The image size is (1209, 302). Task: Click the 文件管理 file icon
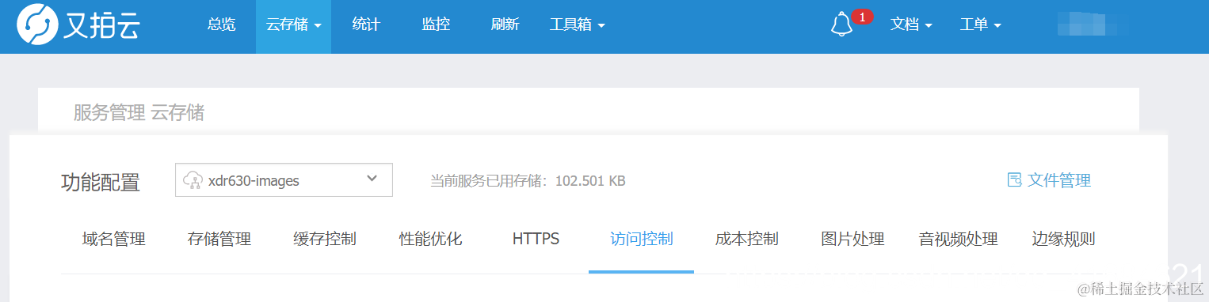[x=1014, y=179]
